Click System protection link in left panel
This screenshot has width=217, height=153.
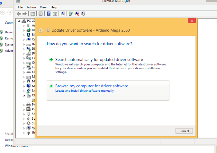coord(9,45)
